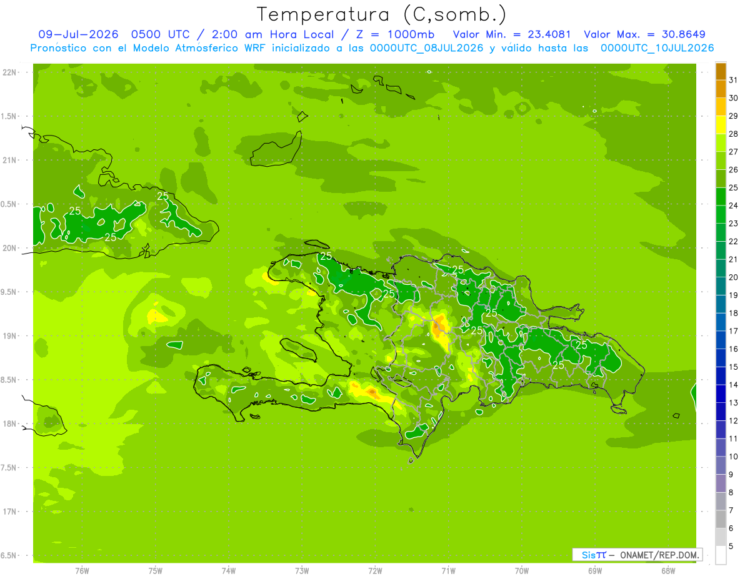This screenshot has height=579, width=750.
Task: Click the 71W longitude axis label
Action: coord(448,570)
